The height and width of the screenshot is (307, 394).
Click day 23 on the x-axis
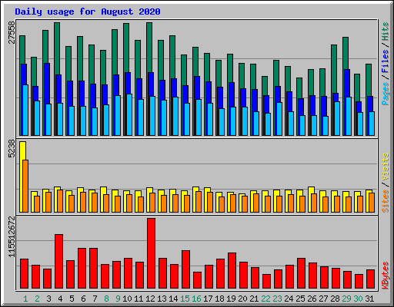tap(277, 299)
